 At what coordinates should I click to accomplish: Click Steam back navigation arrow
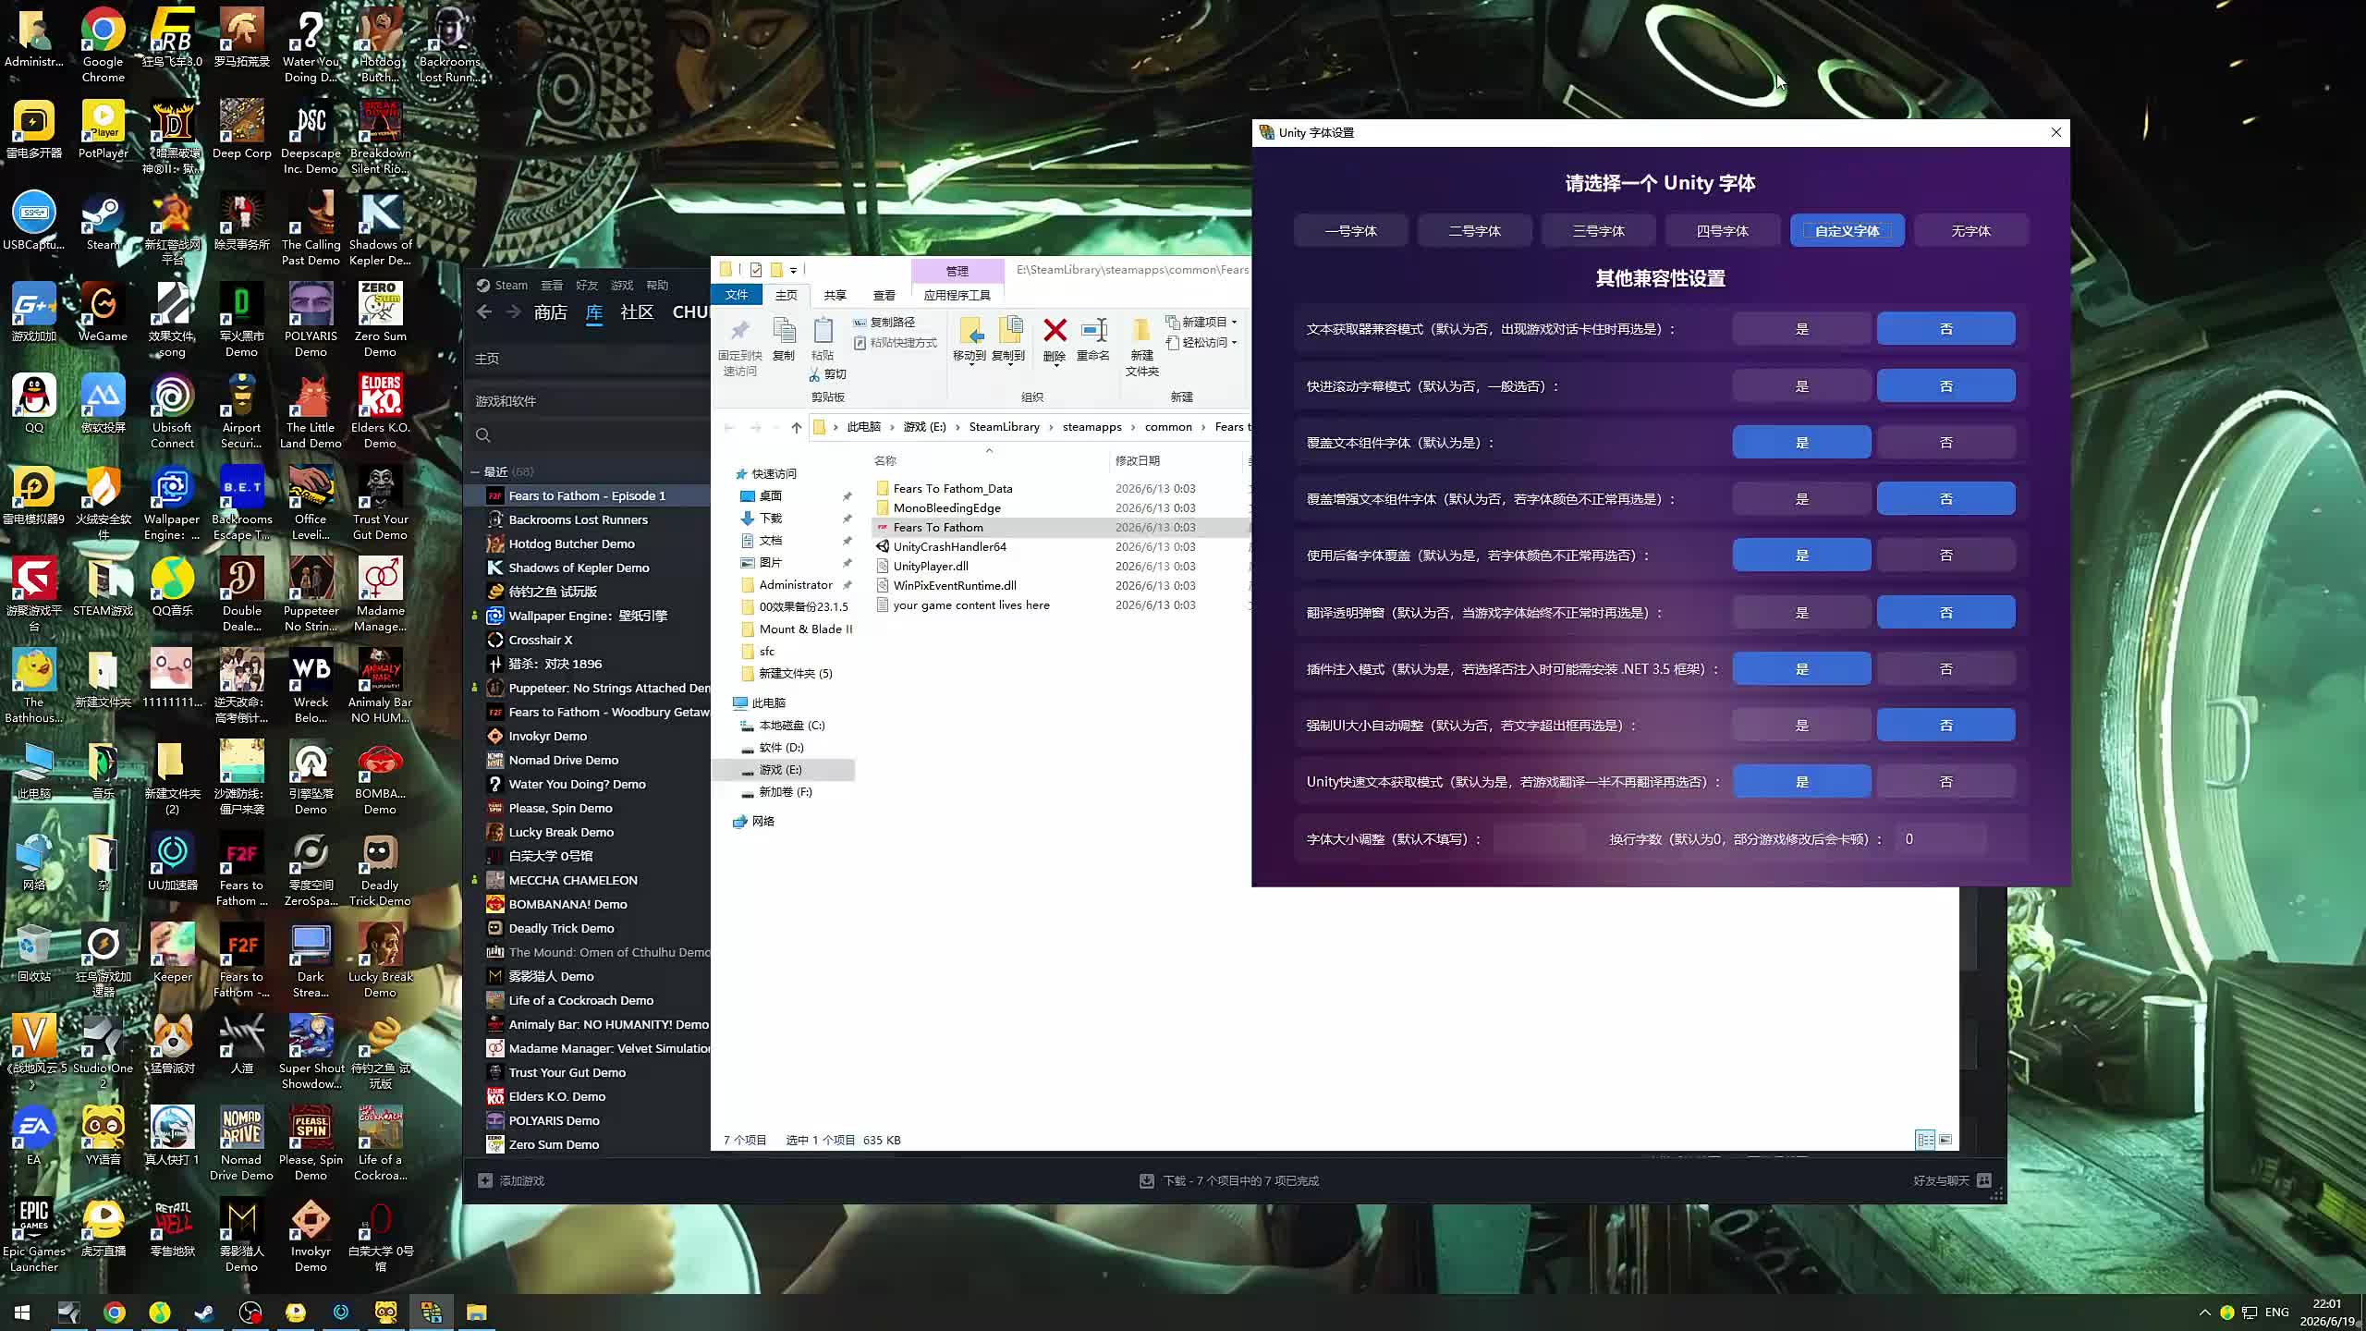tap(484, 312)
